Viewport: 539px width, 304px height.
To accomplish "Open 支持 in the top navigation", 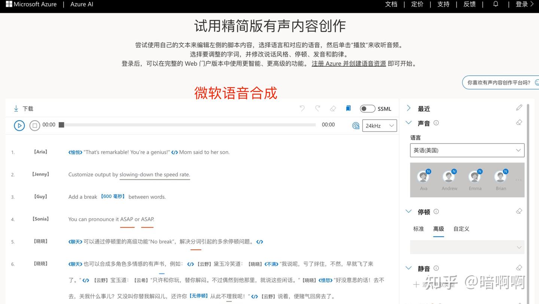I will click(x=444, y=4).
